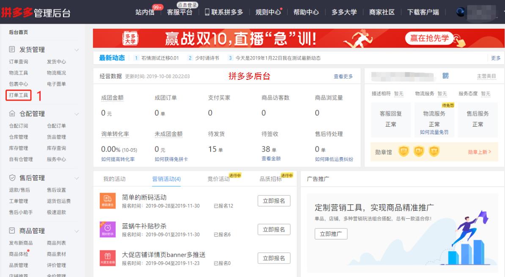
Task: Open the 发货管理 section icon
Action: pos(12,49)
